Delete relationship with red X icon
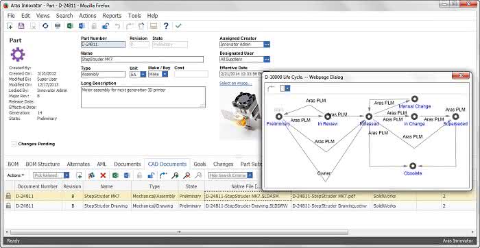 click(x=103, y=175)
